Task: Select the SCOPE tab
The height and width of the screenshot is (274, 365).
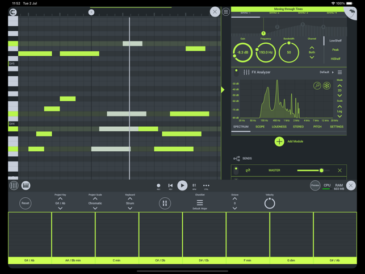Action: (260, 127)
